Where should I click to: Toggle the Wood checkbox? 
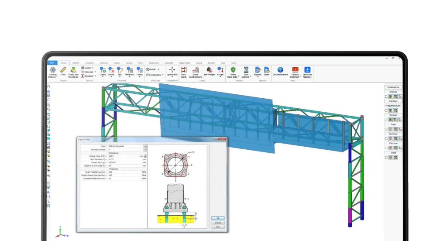click(x=386, y=158)
